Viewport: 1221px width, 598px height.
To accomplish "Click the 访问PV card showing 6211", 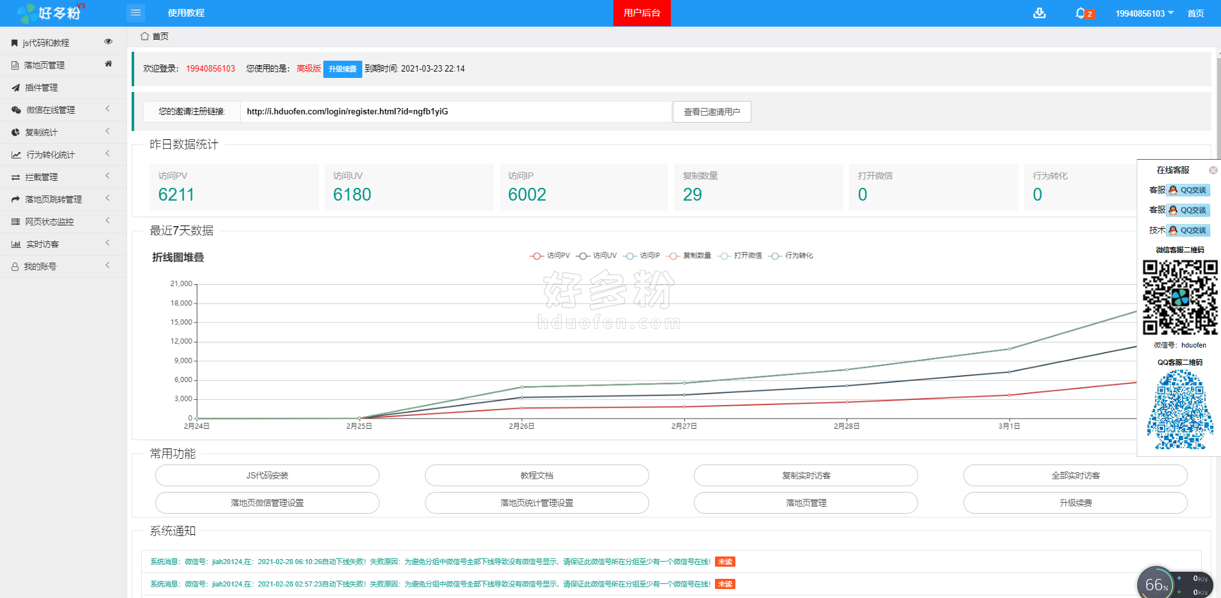I will coord(234,187).
